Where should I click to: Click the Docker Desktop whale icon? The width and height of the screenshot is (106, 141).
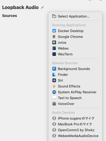pos(54,31)
